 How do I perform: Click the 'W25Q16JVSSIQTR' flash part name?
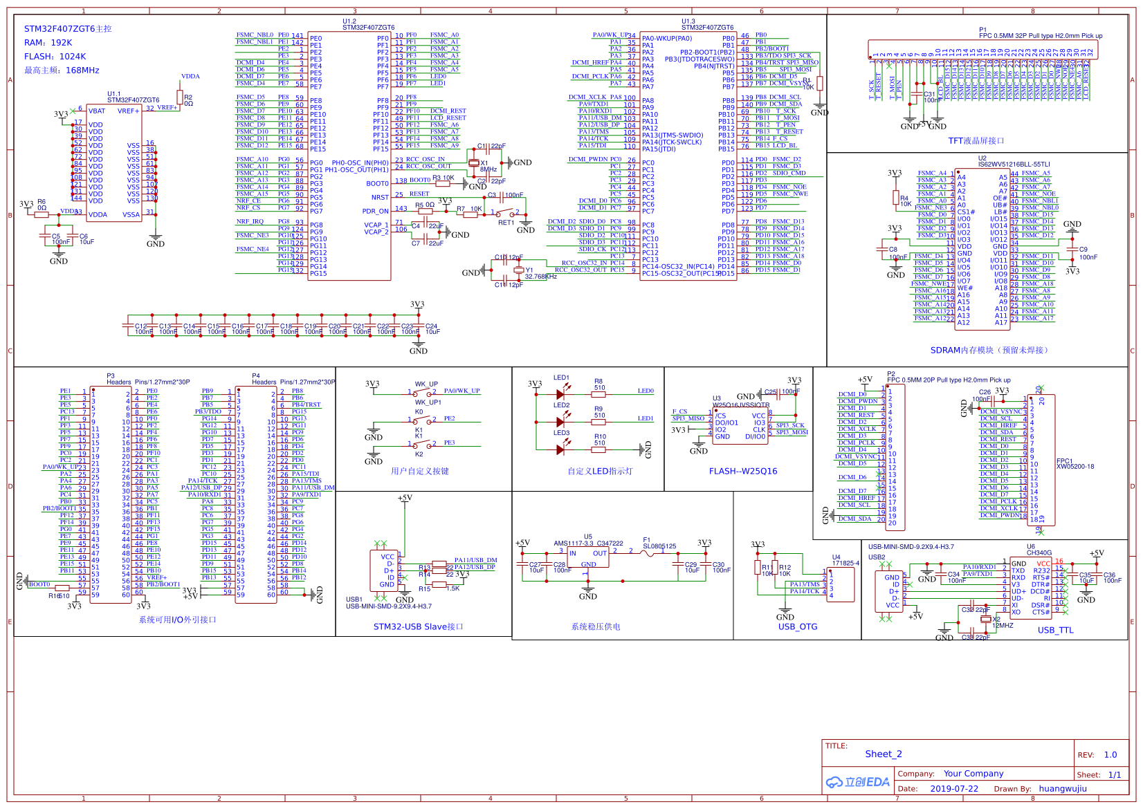click(741, 405)
